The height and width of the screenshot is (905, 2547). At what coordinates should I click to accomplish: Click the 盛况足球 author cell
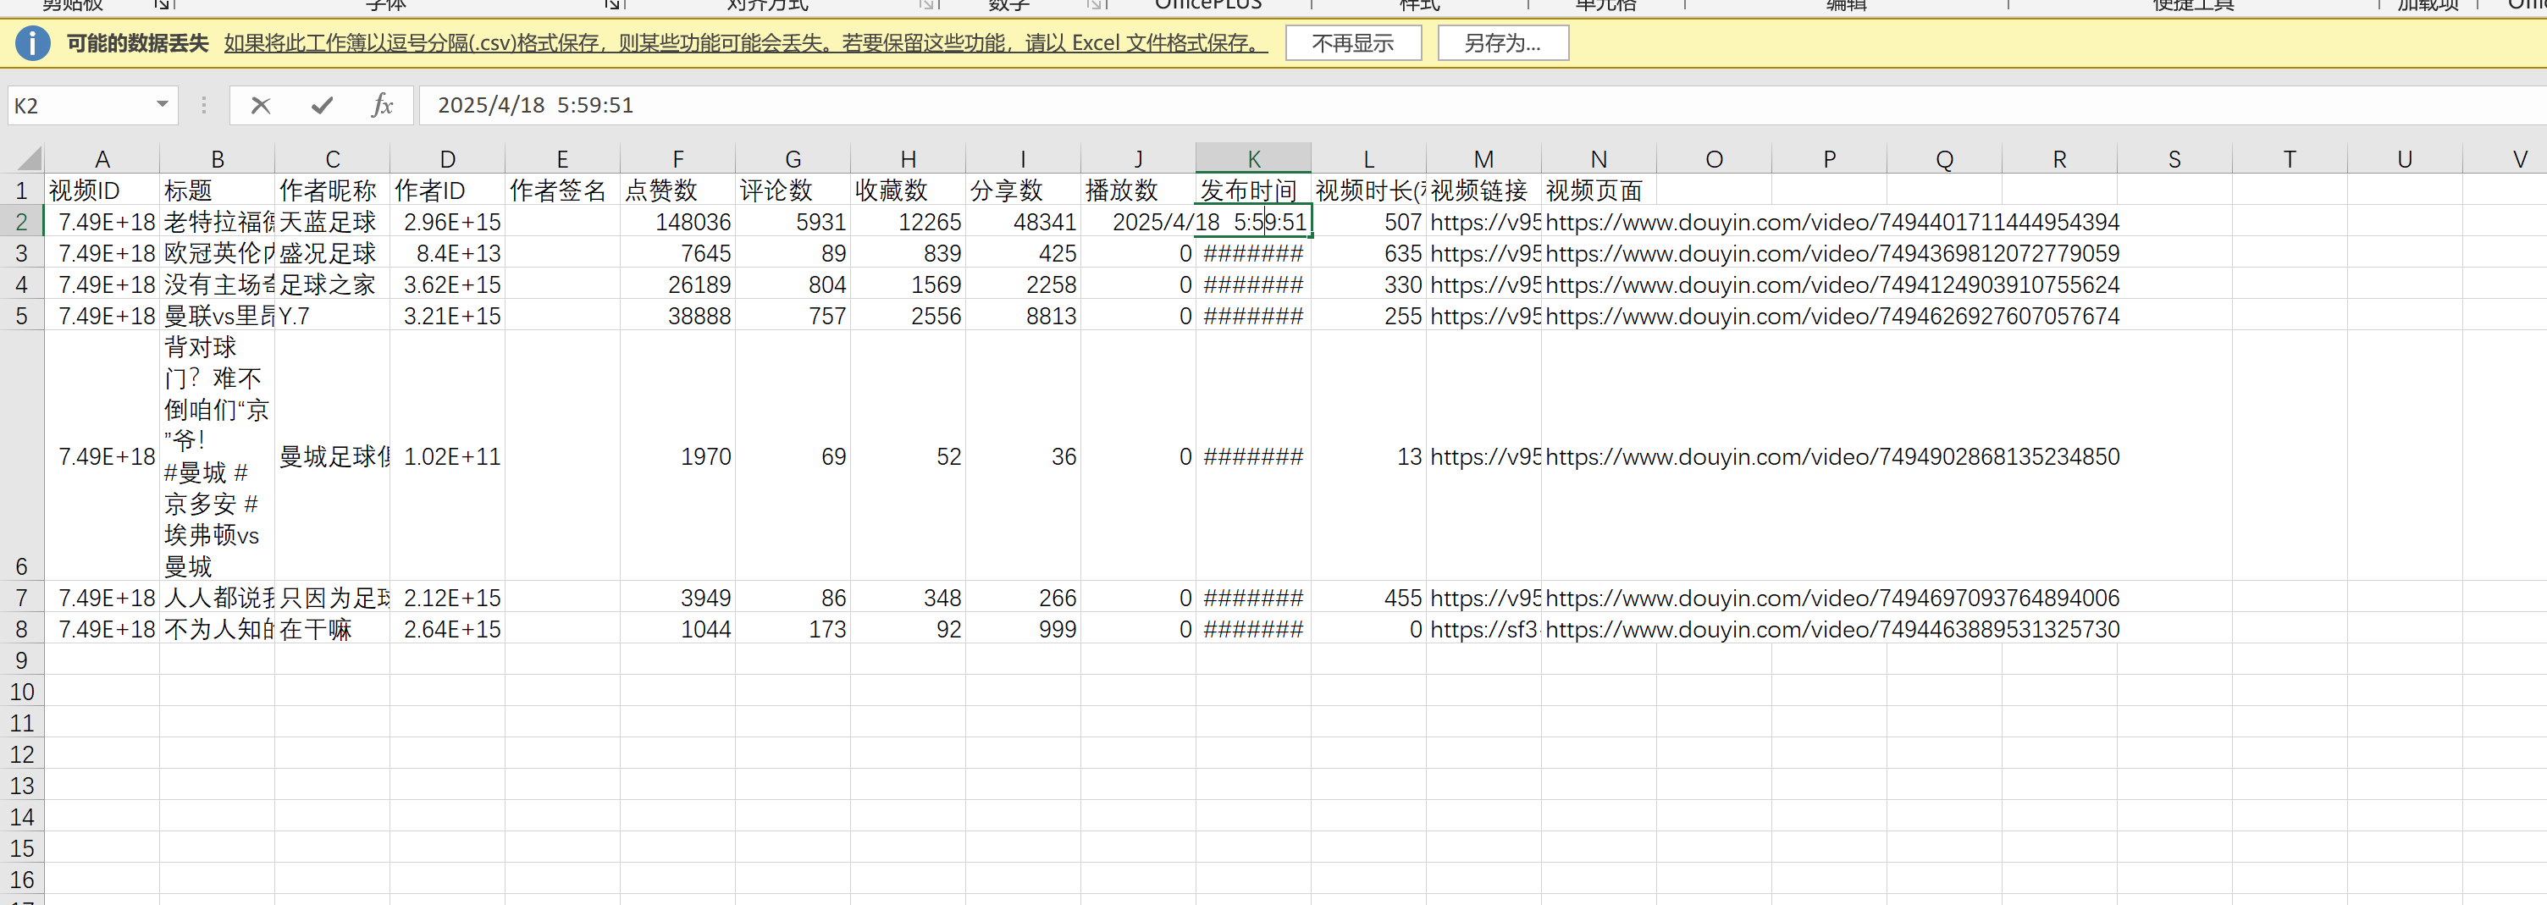332,253
